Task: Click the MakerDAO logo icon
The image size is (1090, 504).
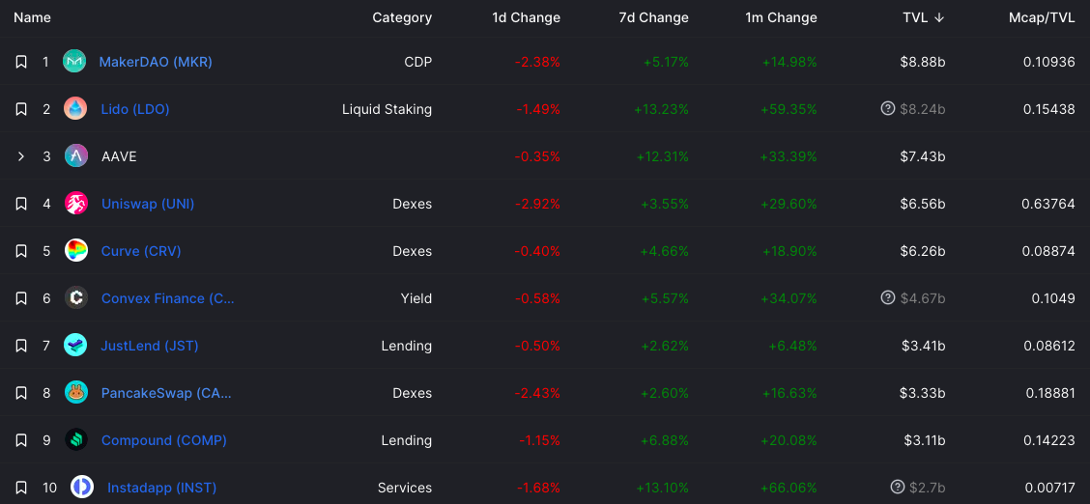Action: (x=74, y=62)
